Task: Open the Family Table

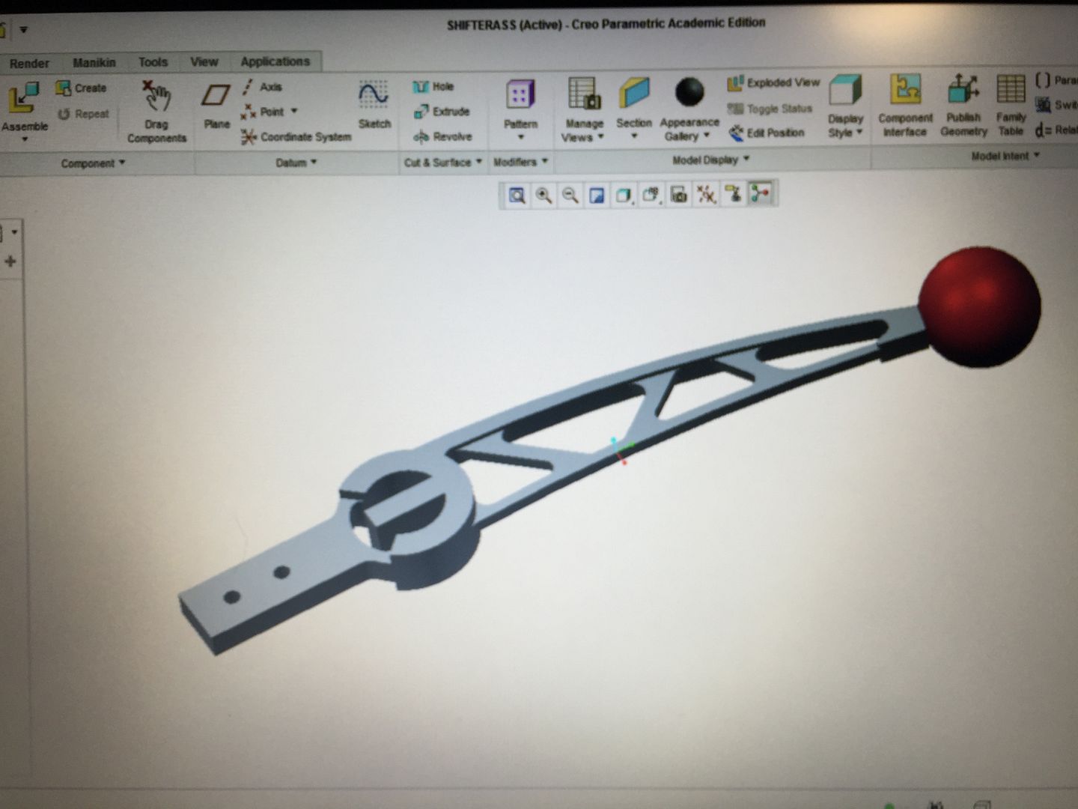Action: (x=1011, y=105)
